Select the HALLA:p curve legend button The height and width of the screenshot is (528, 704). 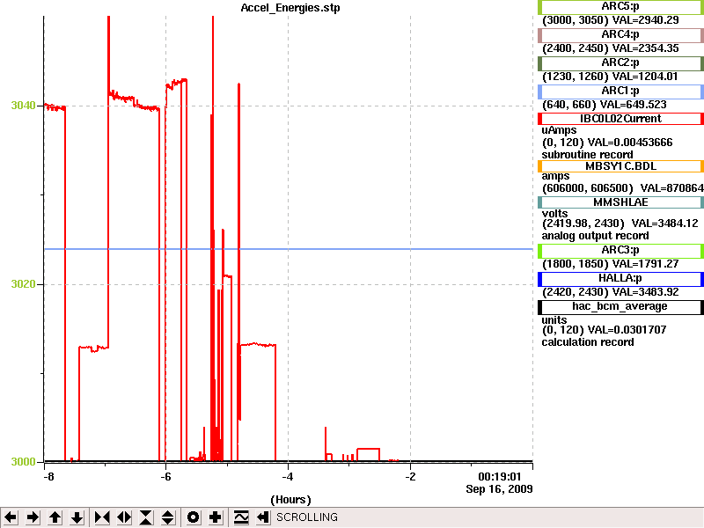[x=620, y=279]
